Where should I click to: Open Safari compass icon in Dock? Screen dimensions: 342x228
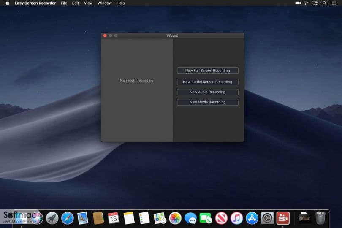tap(68, 218)
